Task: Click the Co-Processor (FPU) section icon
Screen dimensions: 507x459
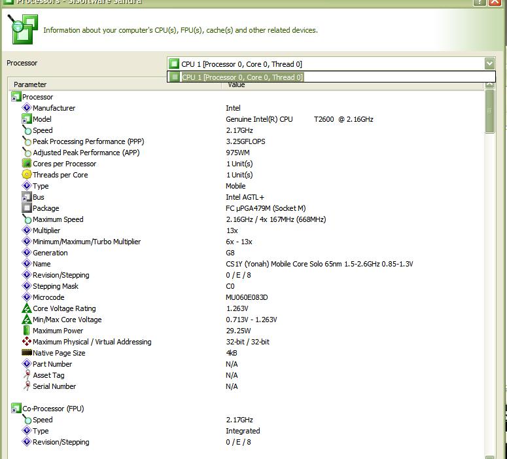Action: [16, 408]
